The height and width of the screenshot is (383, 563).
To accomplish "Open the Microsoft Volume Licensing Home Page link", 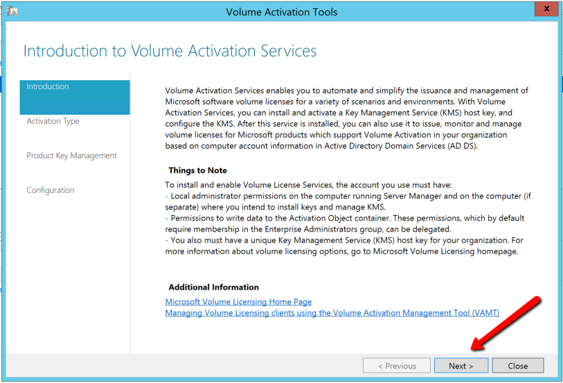I will coord(238,302).
